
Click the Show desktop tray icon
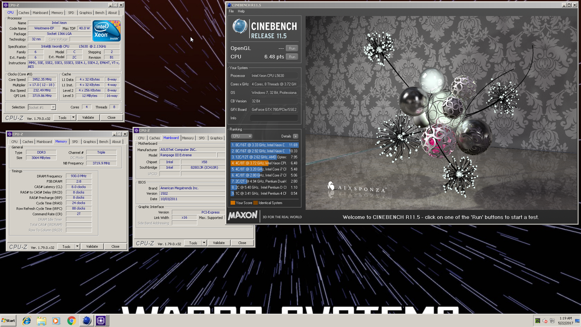(x=577, y=321)
